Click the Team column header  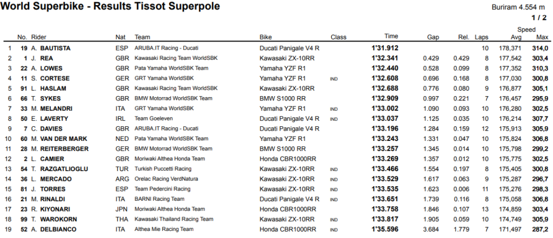142,37
